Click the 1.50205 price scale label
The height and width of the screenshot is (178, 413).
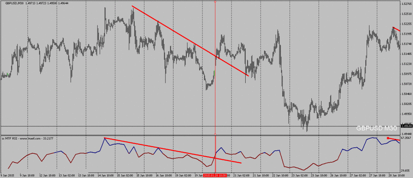[407, 104]
